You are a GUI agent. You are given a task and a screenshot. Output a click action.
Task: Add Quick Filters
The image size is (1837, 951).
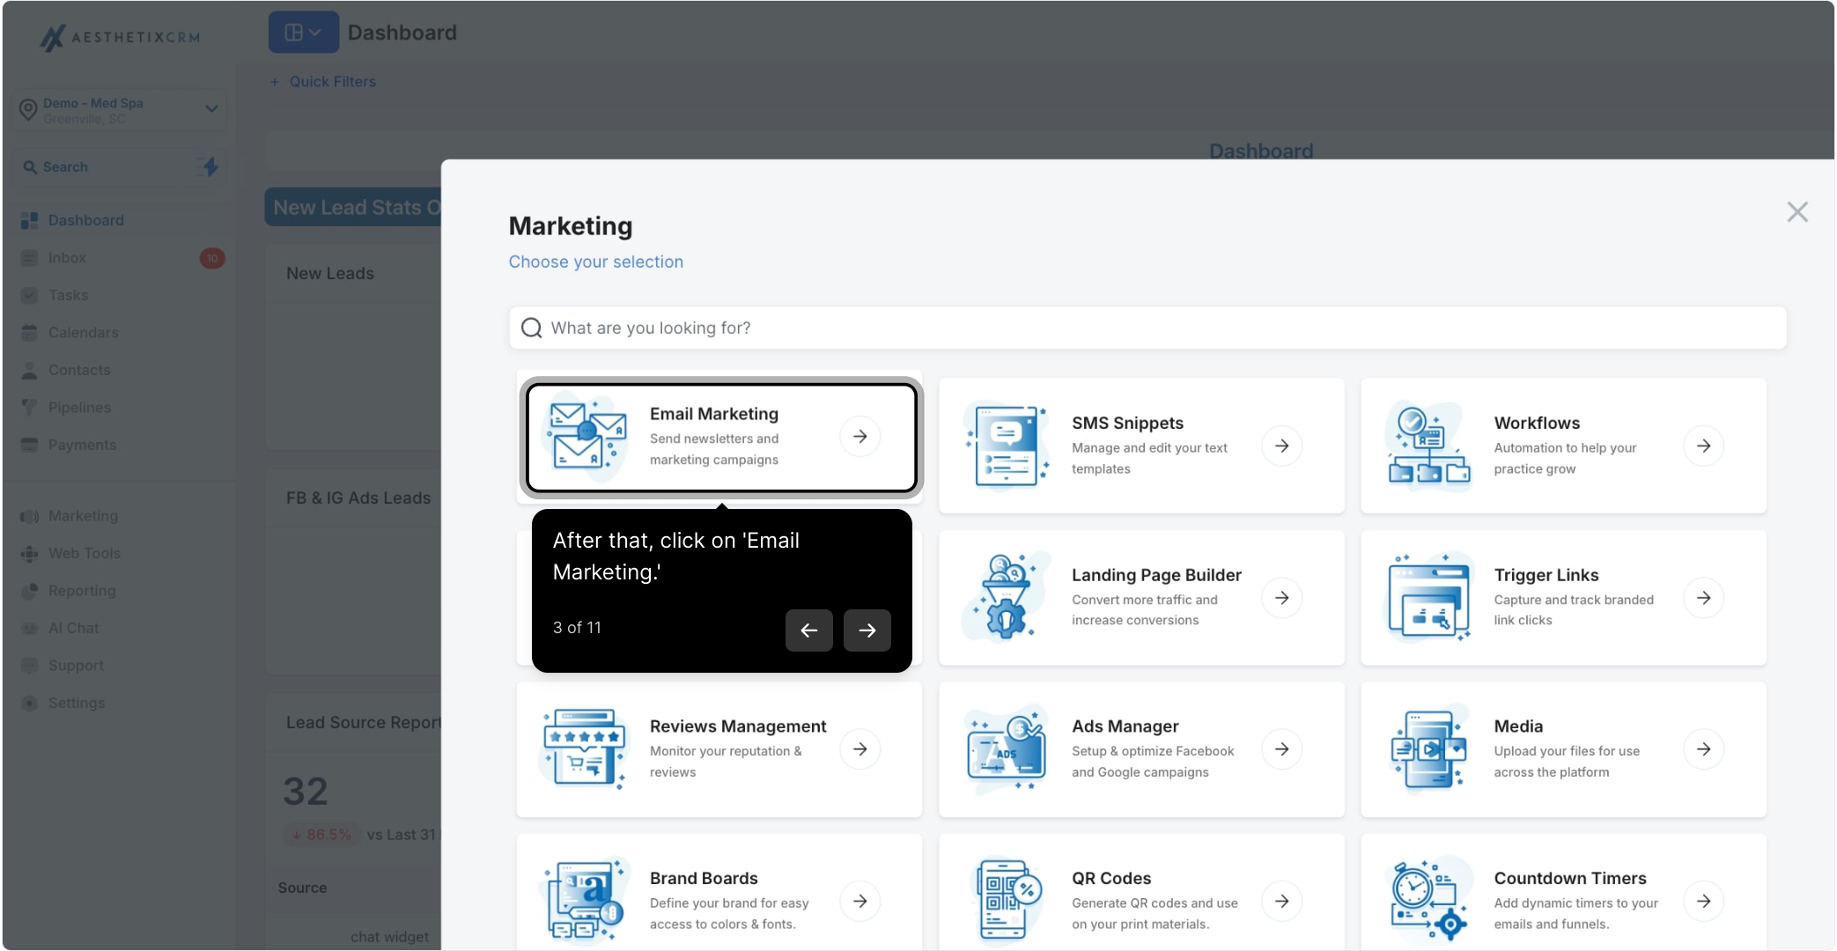[x=323, y=82]
